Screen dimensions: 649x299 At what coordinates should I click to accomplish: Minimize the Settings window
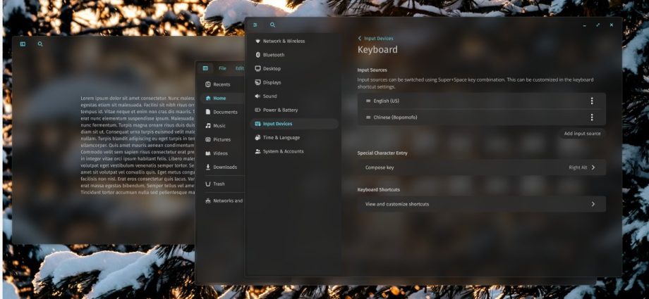(x=584, y=25)
